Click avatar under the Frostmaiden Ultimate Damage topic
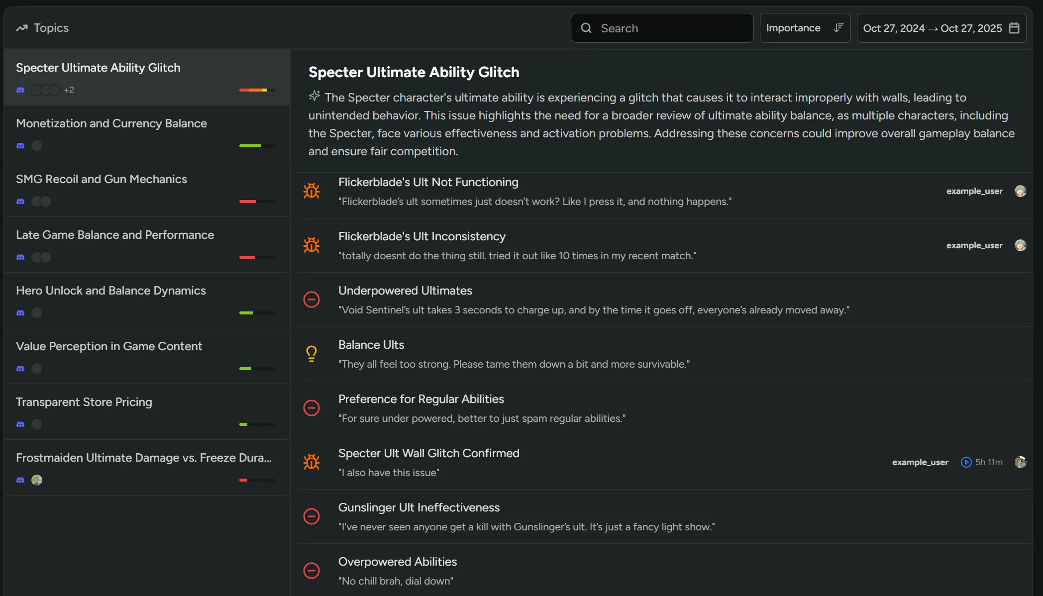 pos(37,480)
